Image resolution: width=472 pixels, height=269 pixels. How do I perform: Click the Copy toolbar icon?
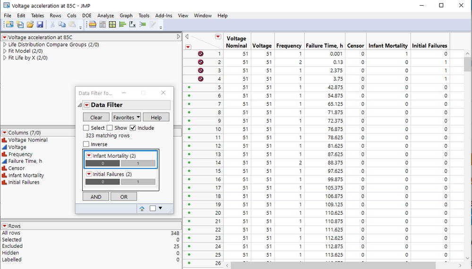click(62, 25)
